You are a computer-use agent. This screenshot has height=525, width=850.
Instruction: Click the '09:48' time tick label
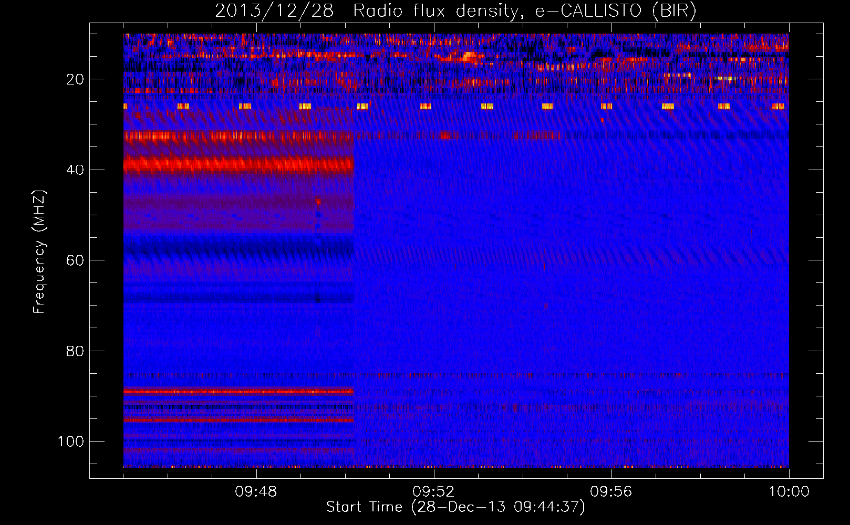[256, 492]
